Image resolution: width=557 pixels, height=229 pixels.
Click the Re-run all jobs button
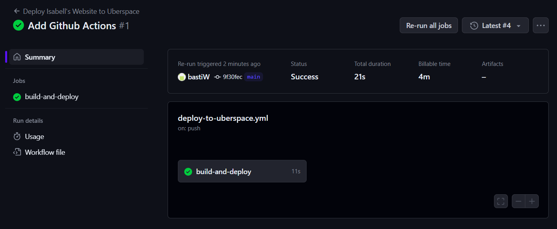429,25
